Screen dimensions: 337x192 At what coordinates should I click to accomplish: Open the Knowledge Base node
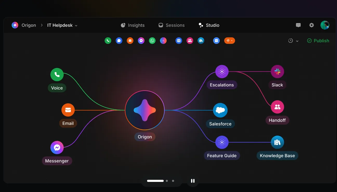tap(277, 142)
